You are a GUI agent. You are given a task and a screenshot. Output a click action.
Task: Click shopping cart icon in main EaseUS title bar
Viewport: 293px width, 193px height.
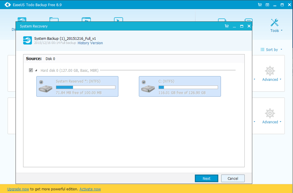pos(260,5)
